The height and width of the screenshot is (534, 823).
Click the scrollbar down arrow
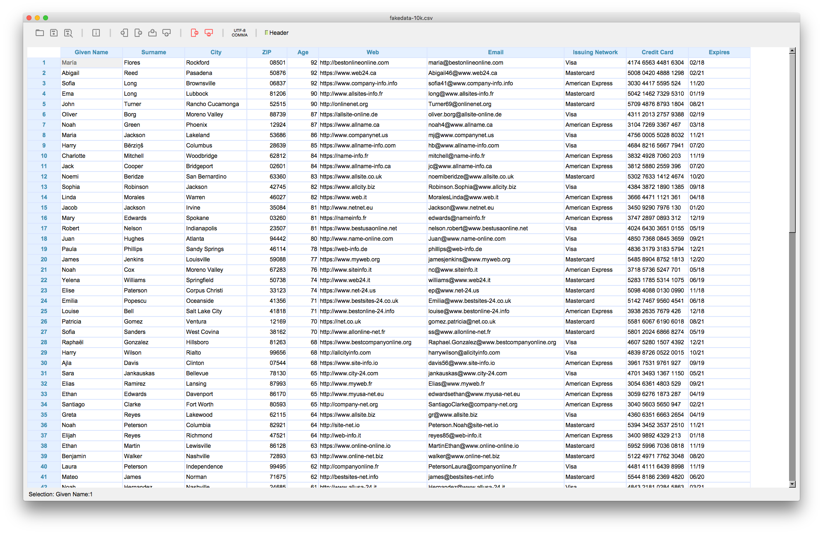(792, 484)
